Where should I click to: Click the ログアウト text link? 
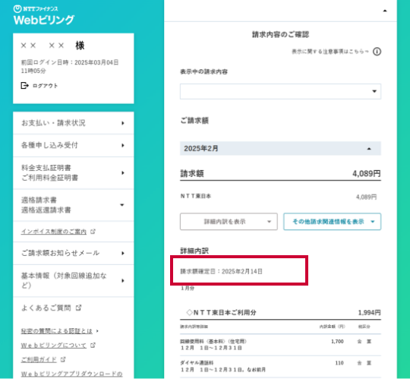tap(45, 86)
